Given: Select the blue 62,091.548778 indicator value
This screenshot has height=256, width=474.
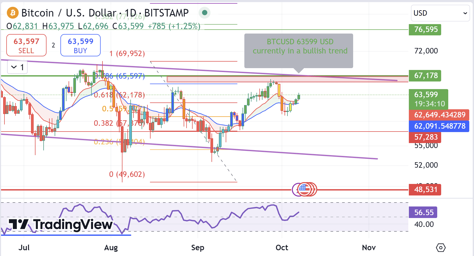Looking at the screenshot, I should click(439, 126).
